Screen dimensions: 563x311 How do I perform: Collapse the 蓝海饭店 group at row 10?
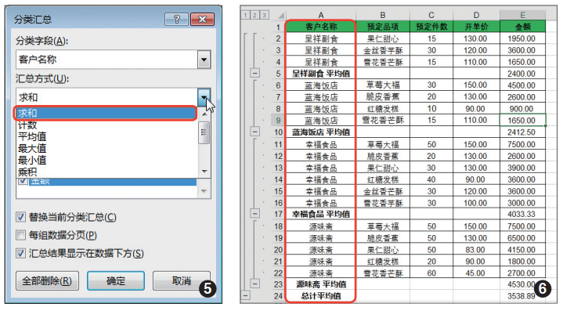(254, 132)
